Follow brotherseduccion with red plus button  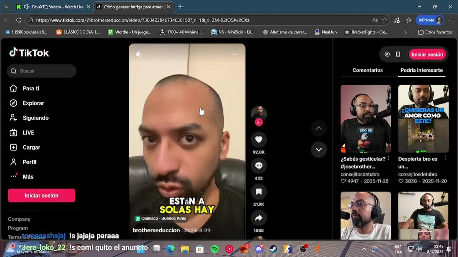(x=259, y=122)
